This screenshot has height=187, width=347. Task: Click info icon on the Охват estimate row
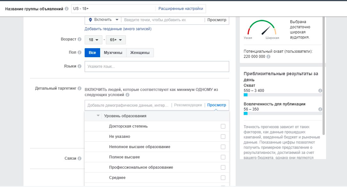[x=320, y=91]
